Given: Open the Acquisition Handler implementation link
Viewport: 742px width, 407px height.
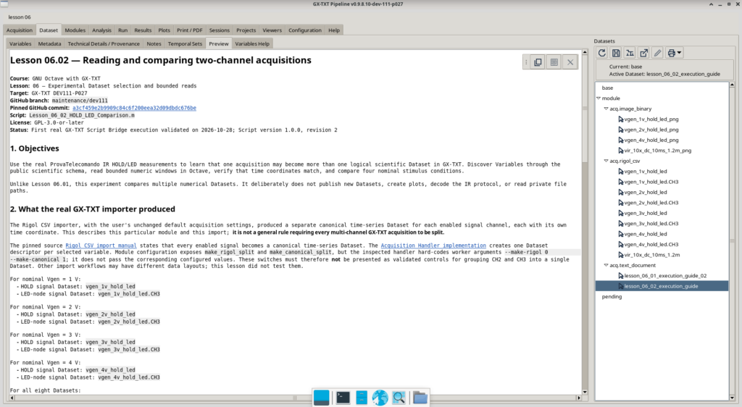Looking at the screenshot, I should click(433, 246).
